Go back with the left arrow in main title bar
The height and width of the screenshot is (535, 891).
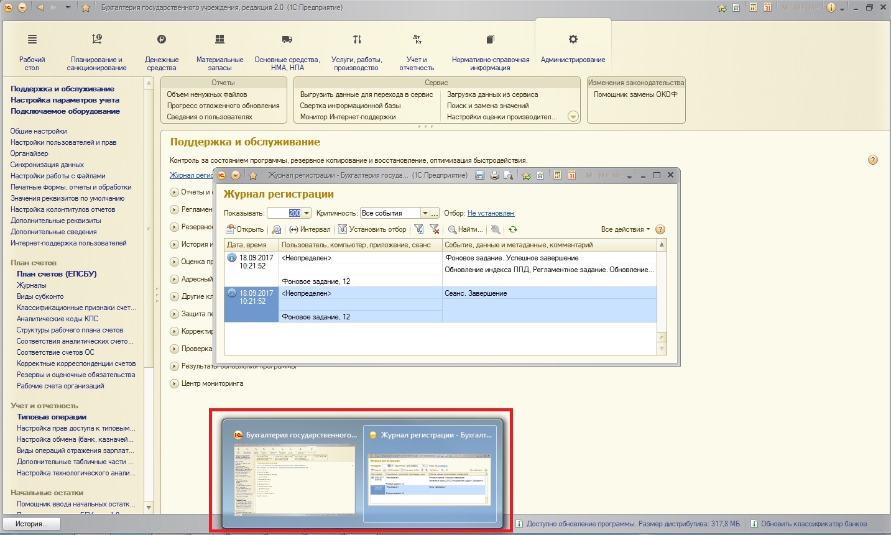click(x=40, y=7)
